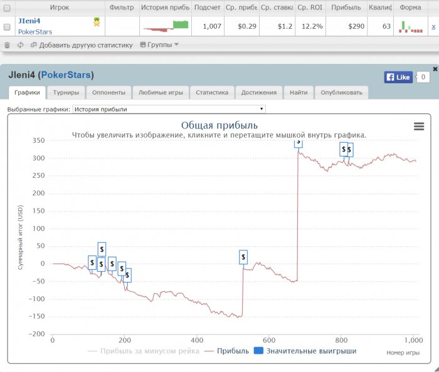Screen dimensions: 439x372
Task: Click the profit history sparkline thumbnail
Action: click(x=166, y=26)
